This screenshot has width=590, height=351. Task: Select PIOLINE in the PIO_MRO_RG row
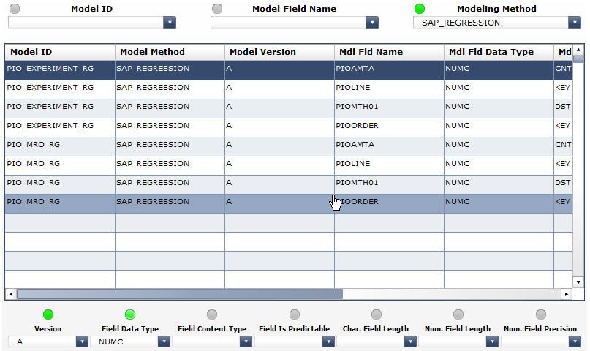tap(389, 164)
